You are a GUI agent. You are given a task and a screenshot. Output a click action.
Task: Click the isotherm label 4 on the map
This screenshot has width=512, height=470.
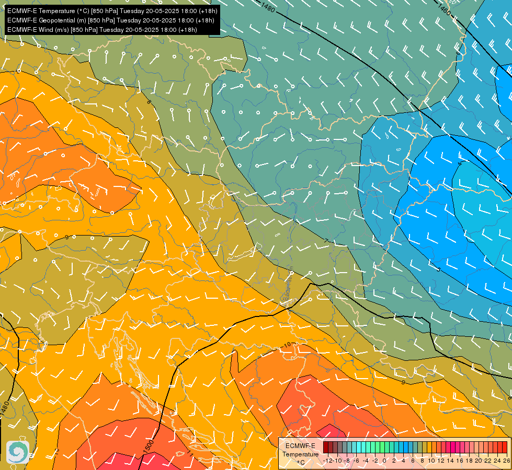(x=460, y=164)
